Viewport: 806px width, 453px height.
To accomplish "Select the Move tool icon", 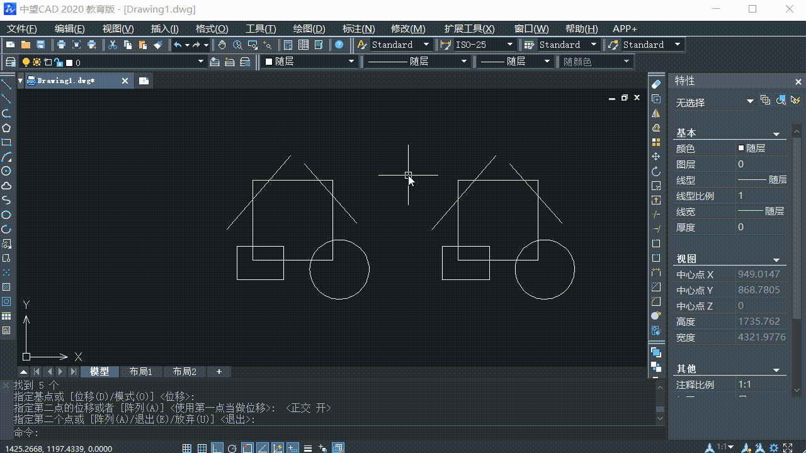I will click(656, 157).
